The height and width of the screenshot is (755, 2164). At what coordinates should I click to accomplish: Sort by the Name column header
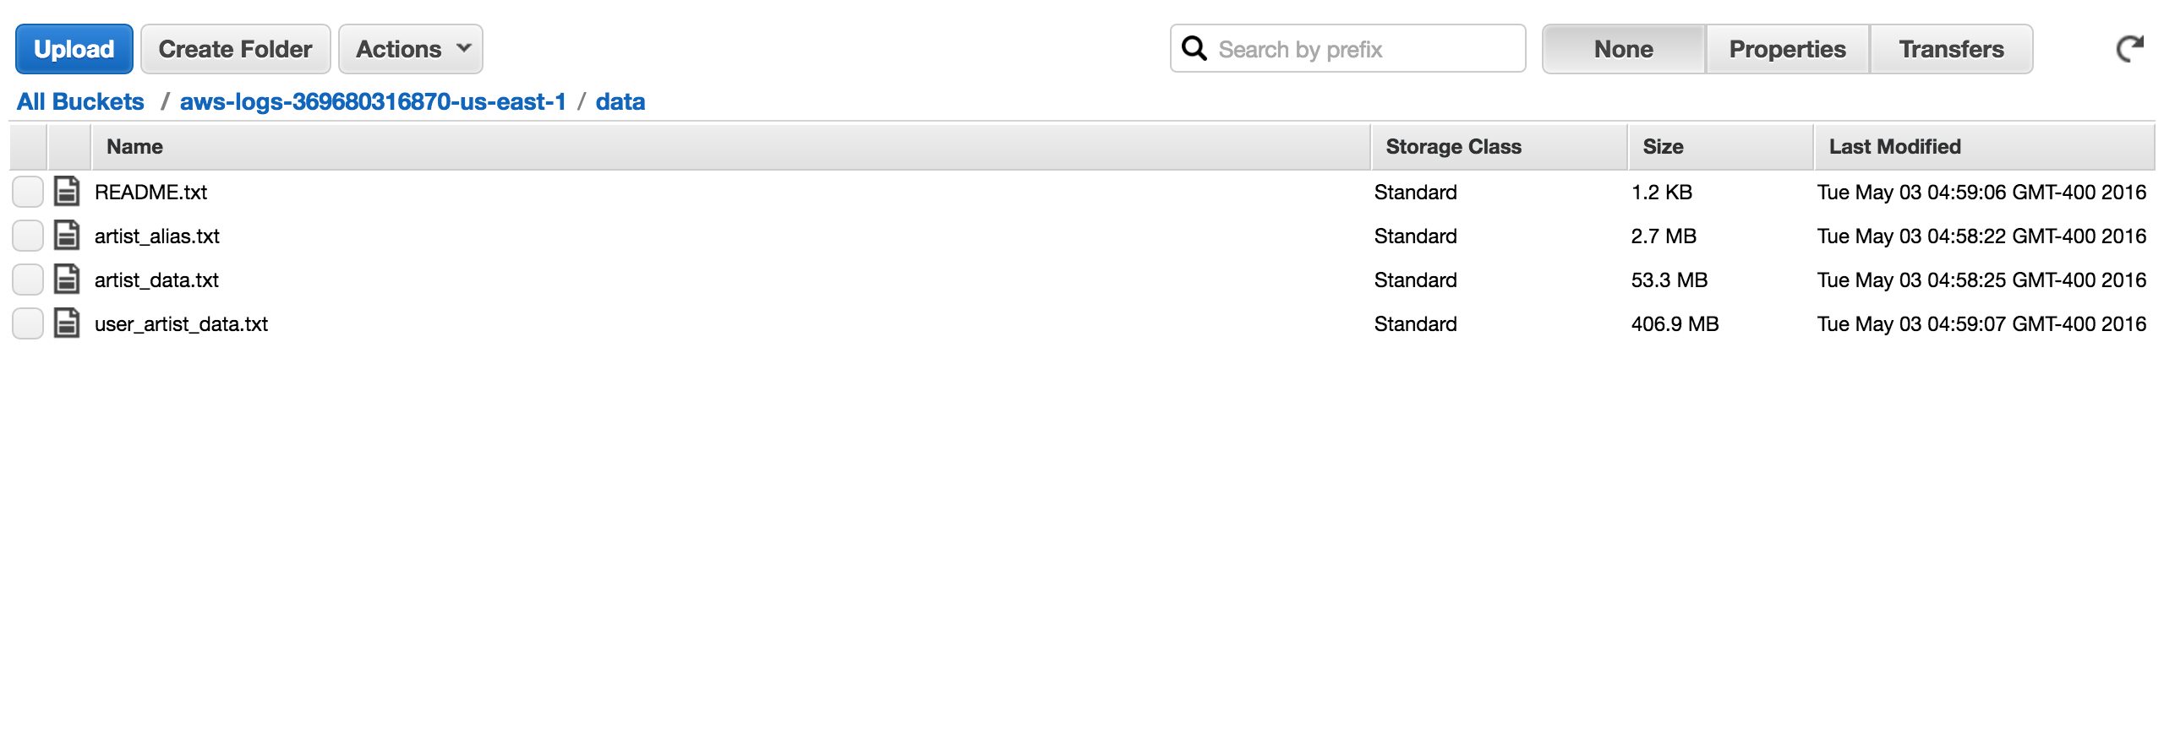[135, 147]
